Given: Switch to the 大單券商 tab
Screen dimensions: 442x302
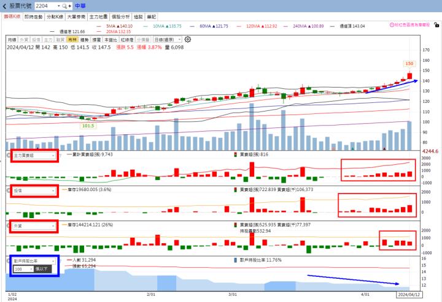Looking at the screenshot, I should [76, 17].
